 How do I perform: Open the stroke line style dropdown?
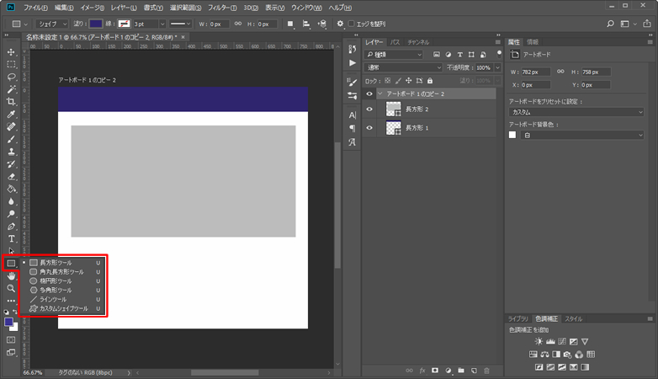tap(180, 24)
